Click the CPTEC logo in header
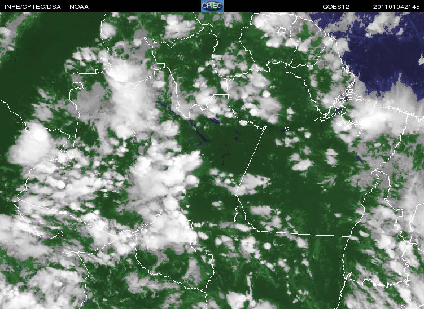 point(212,6)
